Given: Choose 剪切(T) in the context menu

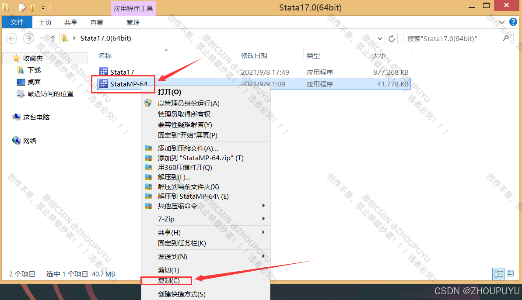Looking at the screenshot, I should click(x=168, y=270).
